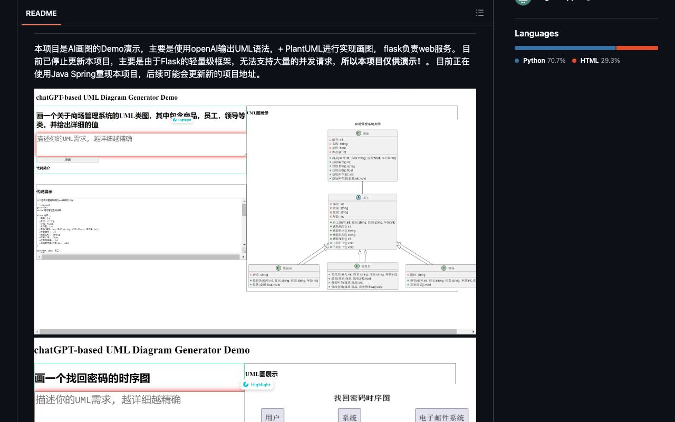
Task: Click the heading 画一个找回密码的时序图
Action: point(92,378)
